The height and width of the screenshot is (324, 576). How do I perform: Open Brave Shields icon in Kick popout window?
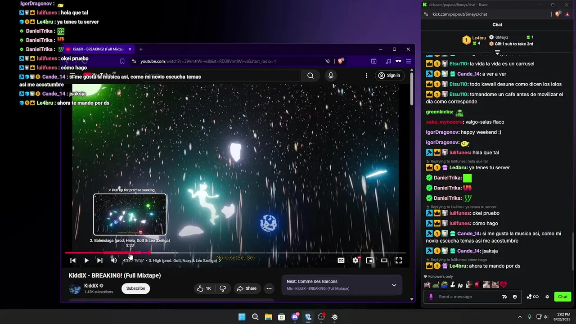tap(558, 14)
